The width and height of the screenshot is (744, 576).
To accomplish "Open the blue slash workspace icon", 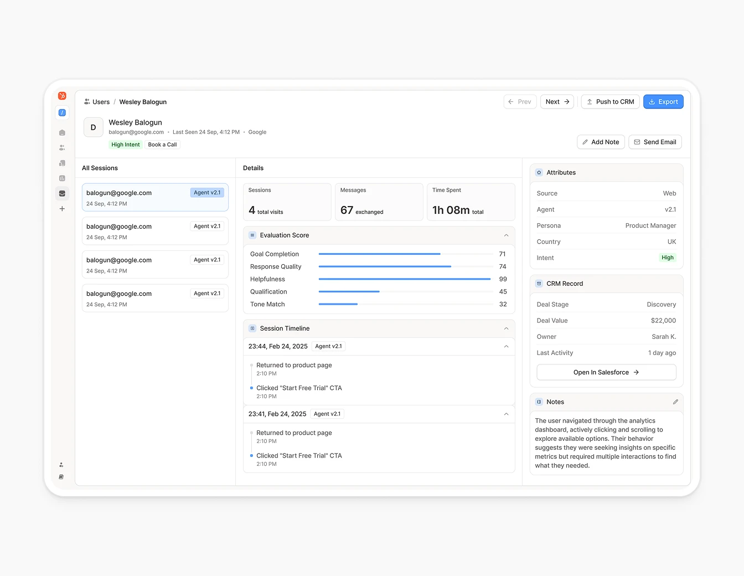I will click(62, 112).
